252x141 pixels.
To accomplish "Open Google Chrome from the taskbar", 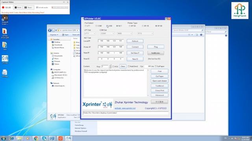I will (x=36, y=138).
